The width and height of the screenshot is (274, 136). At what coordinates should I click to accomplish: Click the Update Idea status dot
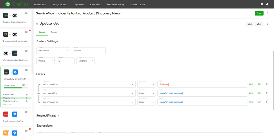(37, 24)
